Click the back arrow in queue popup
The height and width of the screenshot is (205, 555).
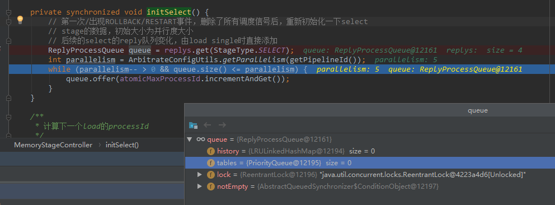pos(208,125)
